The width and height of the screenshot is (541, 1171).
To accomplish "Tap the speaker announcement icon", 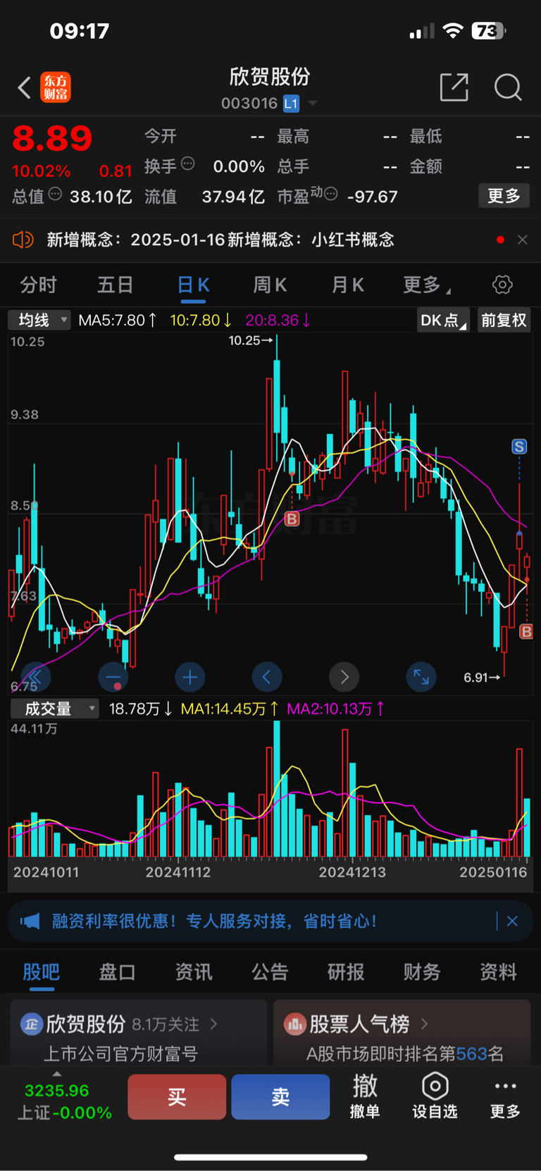I will (23, 240).
